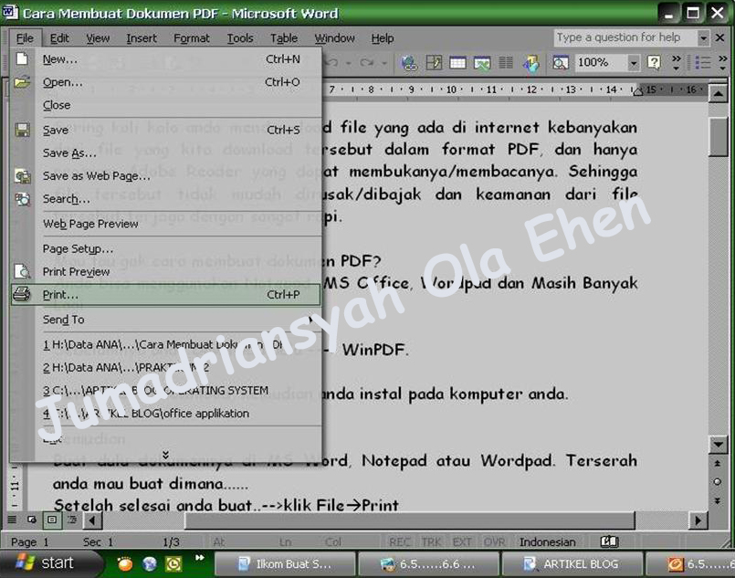Viewport: 735px width, 578px height.
Task: Toggle TRK track changes in status bar
Action: (431, 541)
